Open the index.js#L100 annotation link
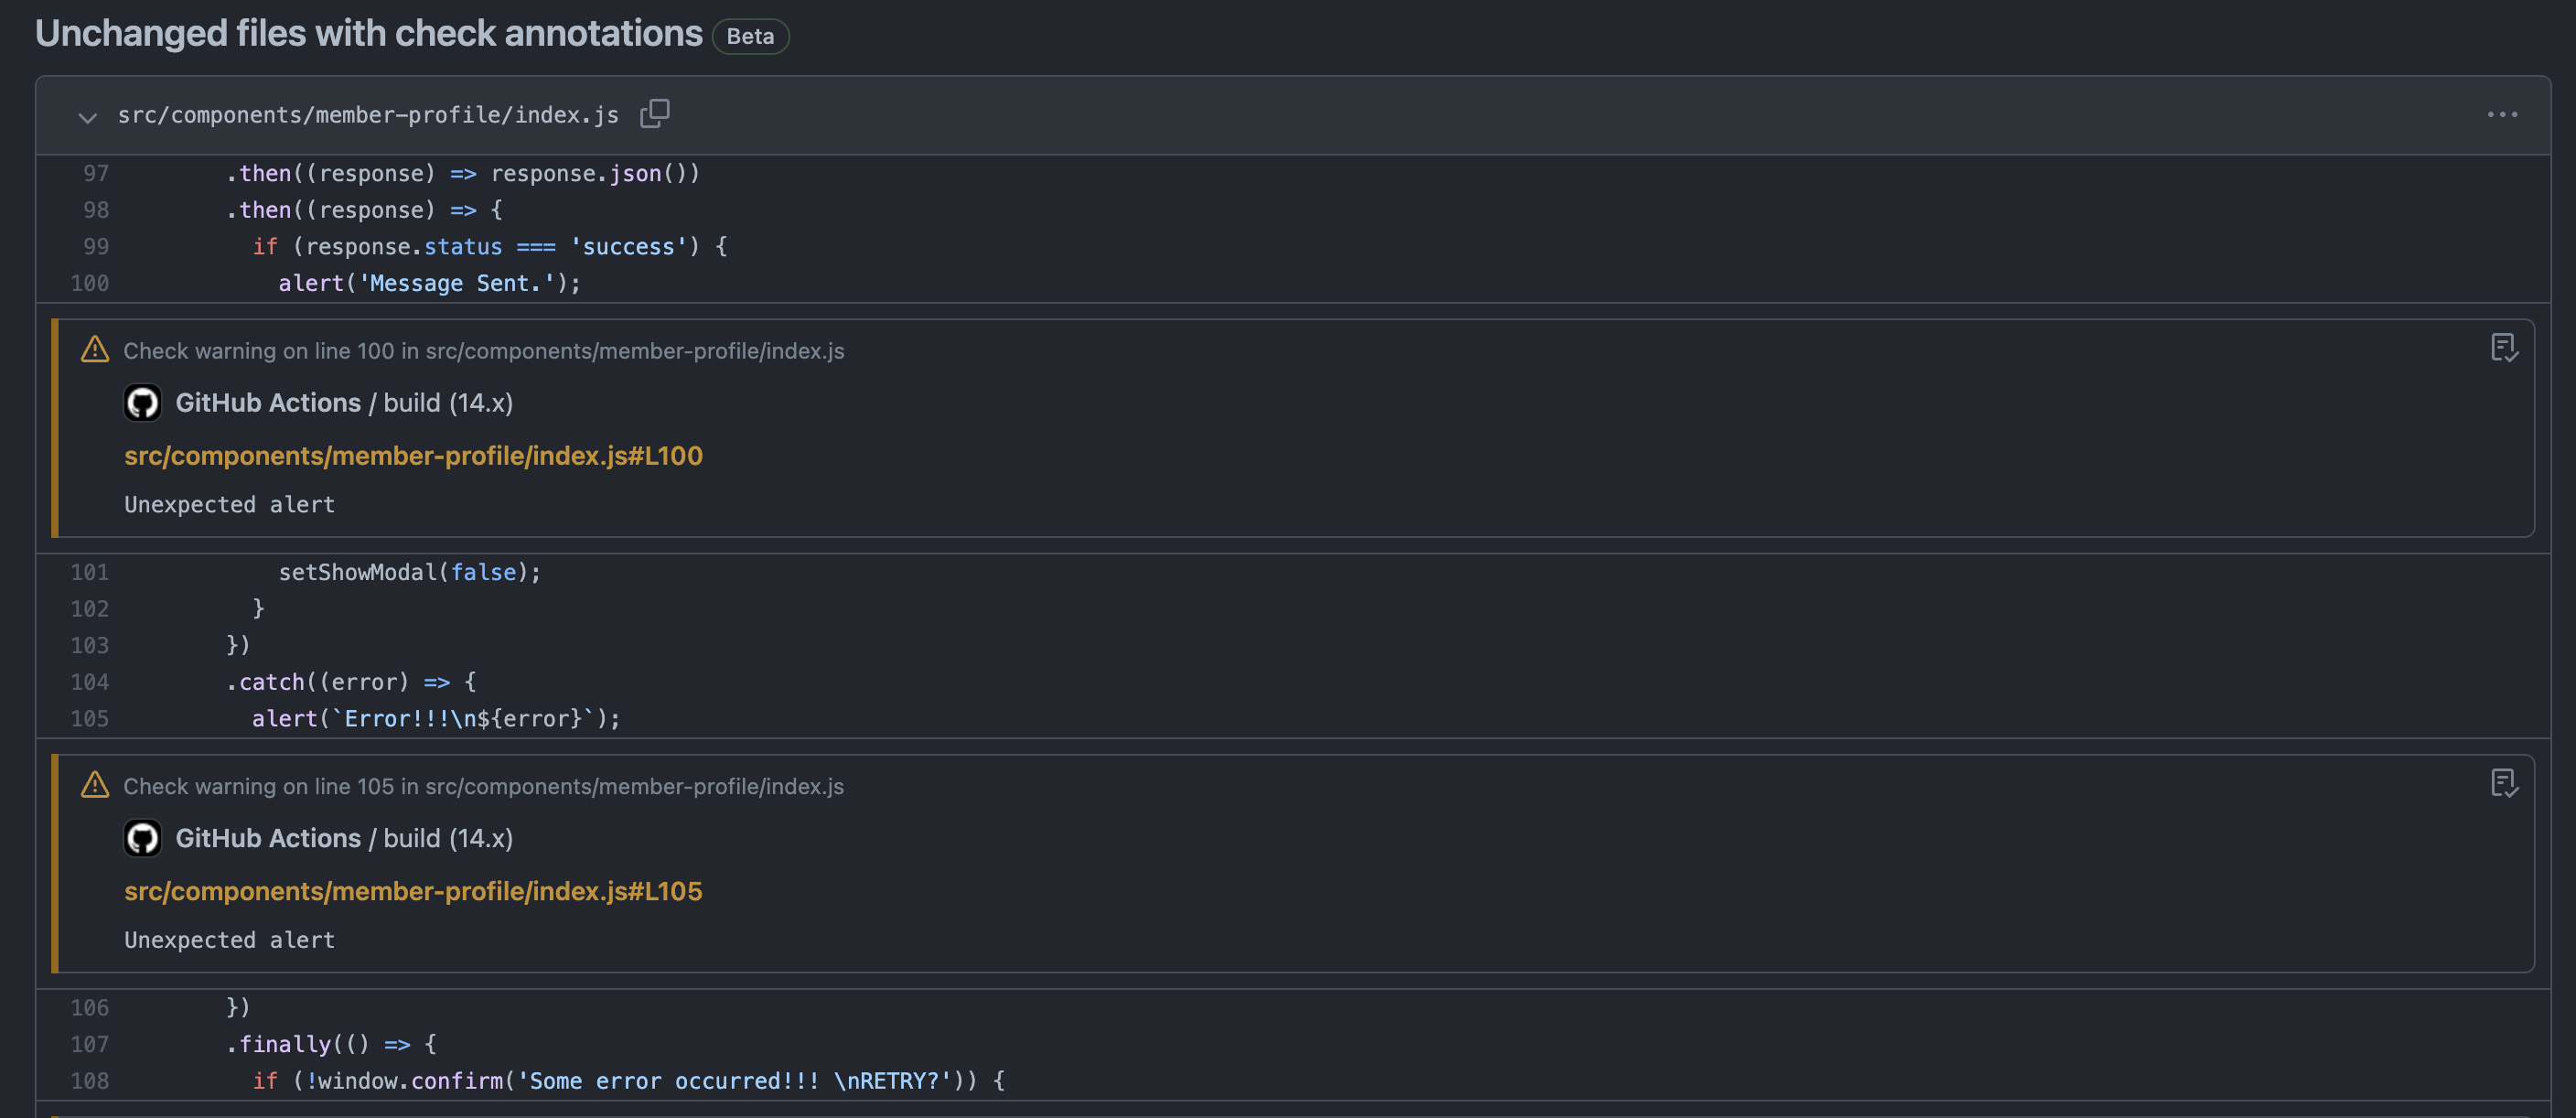2576x1118 pixels. [413, 455]
